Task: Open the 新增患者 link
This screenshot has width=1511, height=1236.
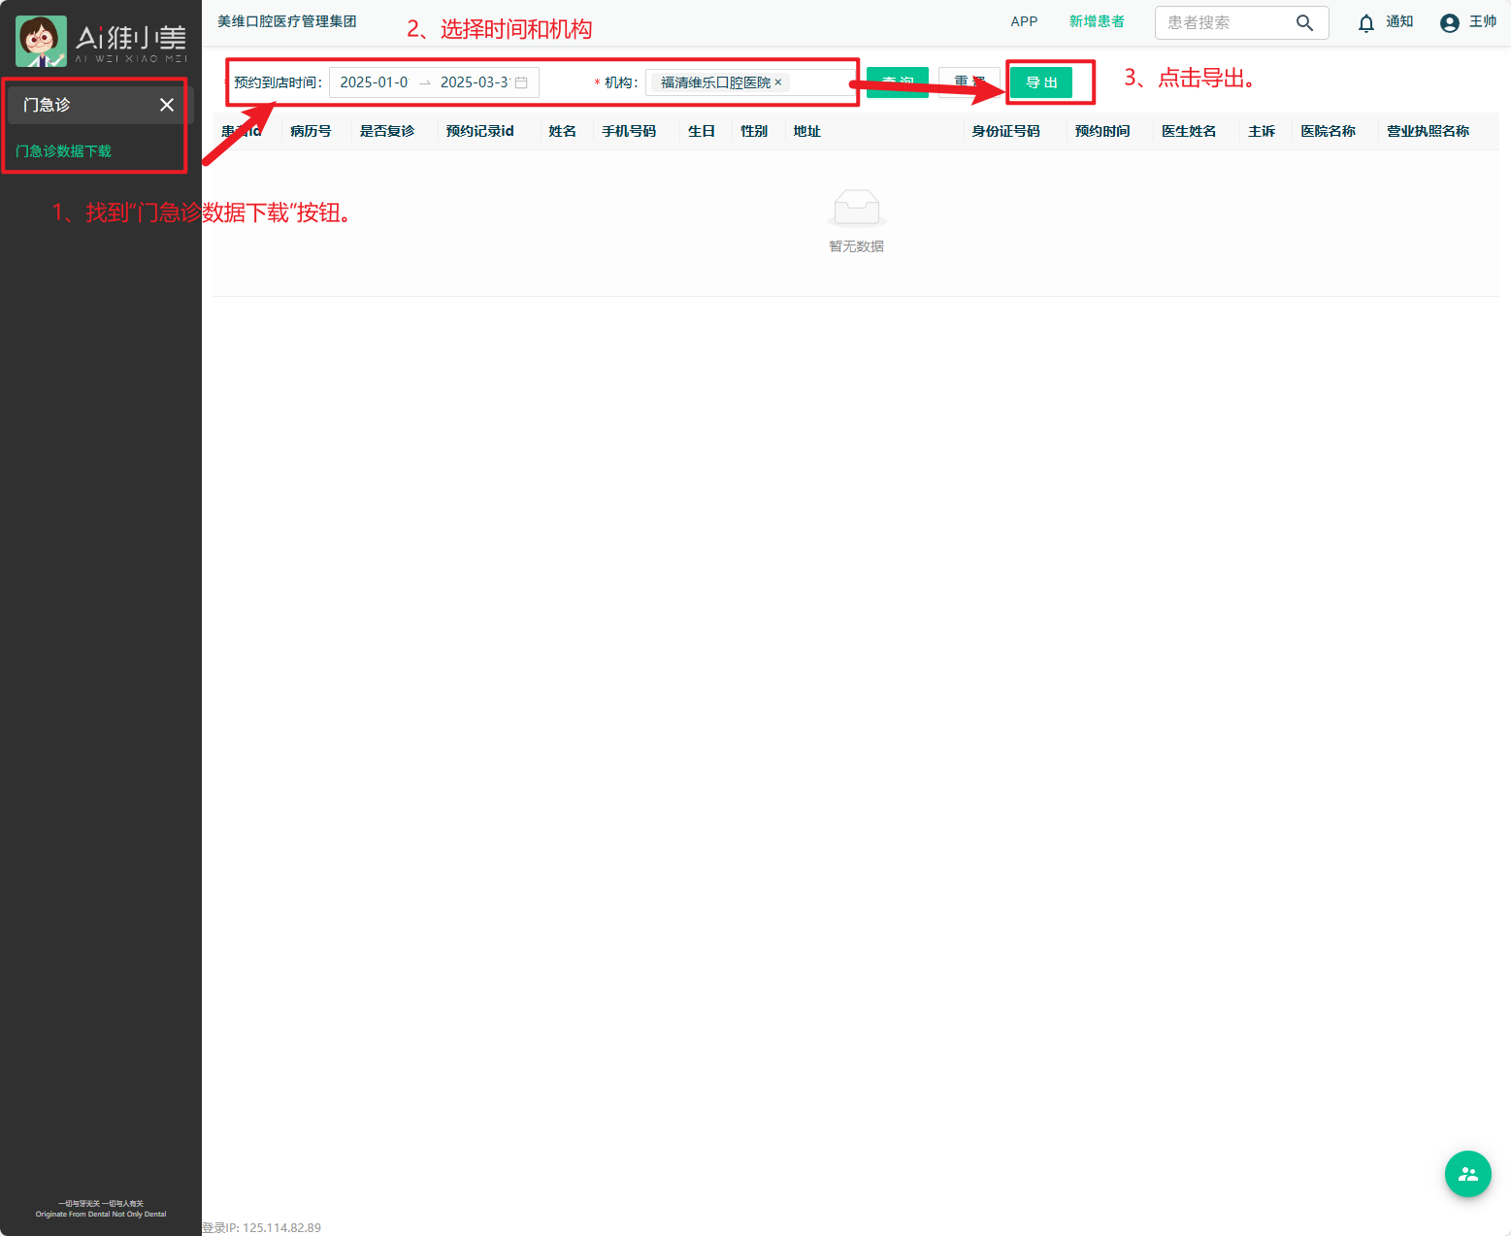Action: [x=1097, y=21]
